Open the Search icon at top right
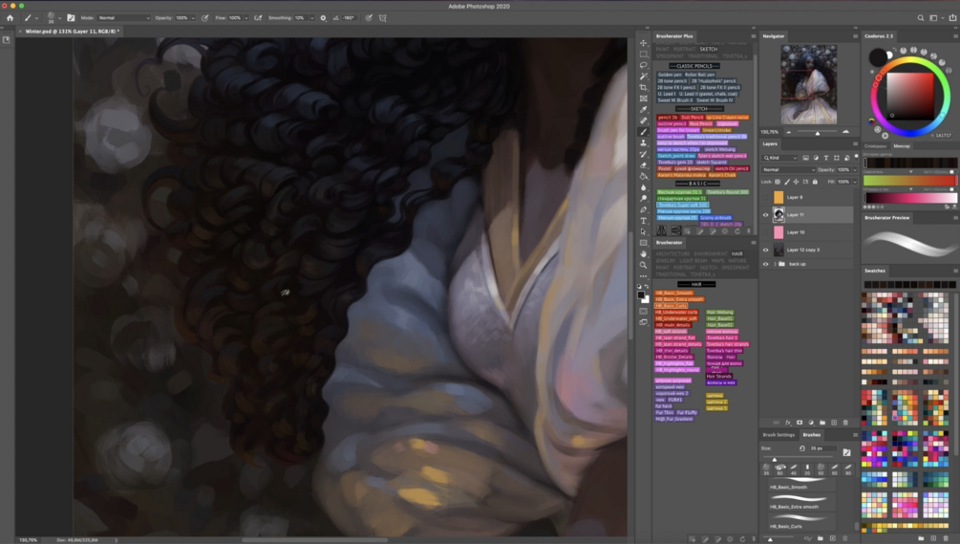This screenshot has width=960, height=544. (x=920, y=18)
